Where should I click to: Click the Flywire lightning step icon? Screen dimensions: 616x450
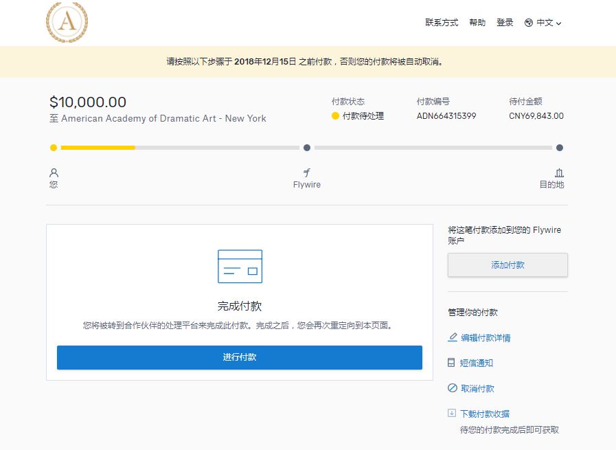coord(307,172)
